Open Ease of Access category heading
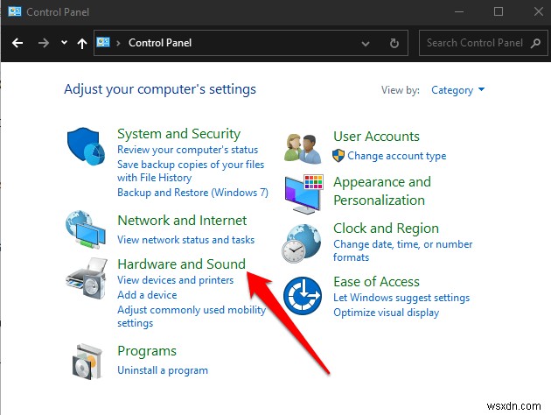The image size is (551, 415). (376, 282)
